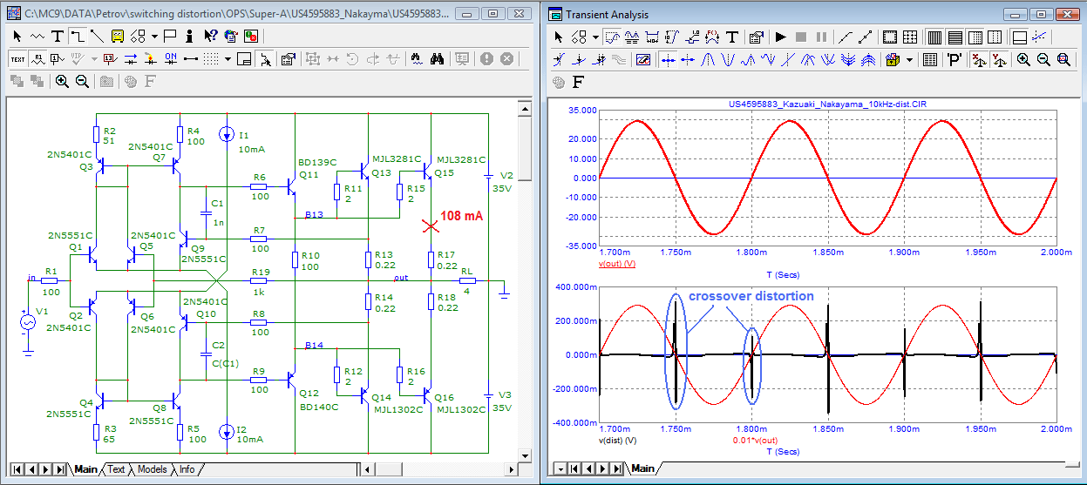The width and height of the screenshot is (1087, 485).
Task: Toggle node numbers display
Action: point(57,58)
